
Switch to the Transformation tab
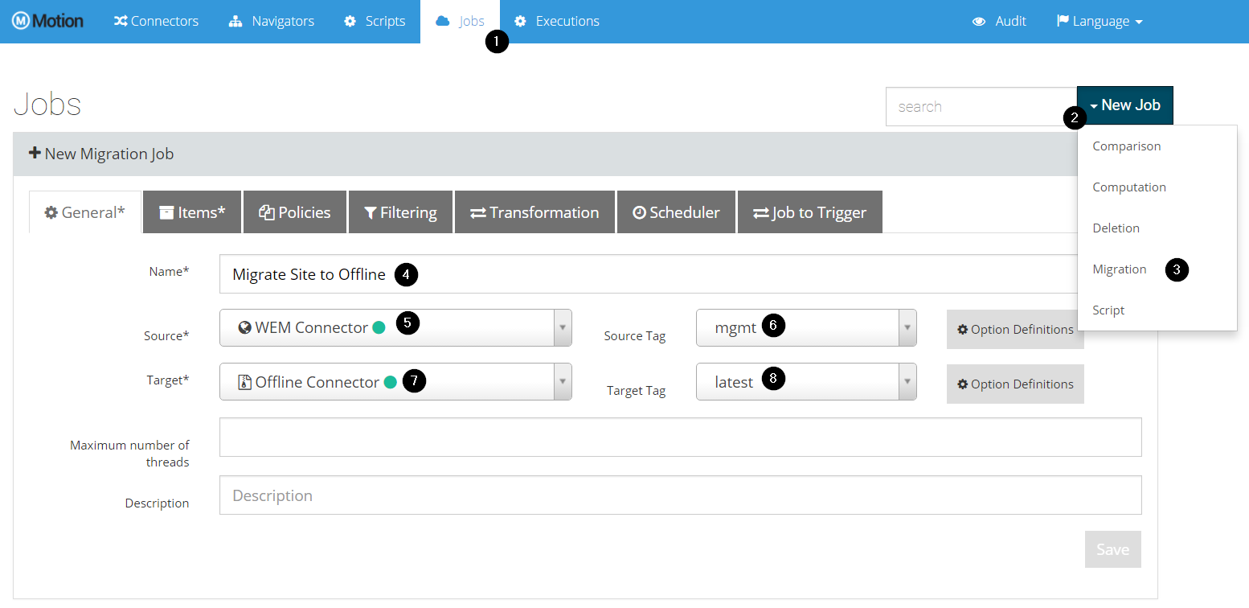(x=534, y=212)
